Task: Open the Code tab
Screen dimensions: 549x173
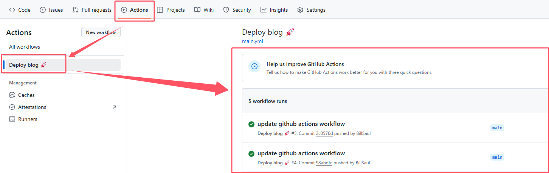Action: pos(20,10)
